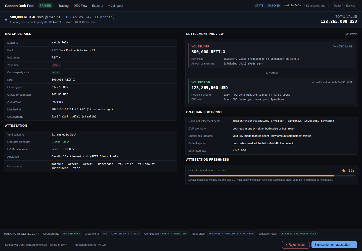362x251 pixels.
Task: Click YOU · COUNTERPARTY · OP-A tag
Action: pos(121,234)
